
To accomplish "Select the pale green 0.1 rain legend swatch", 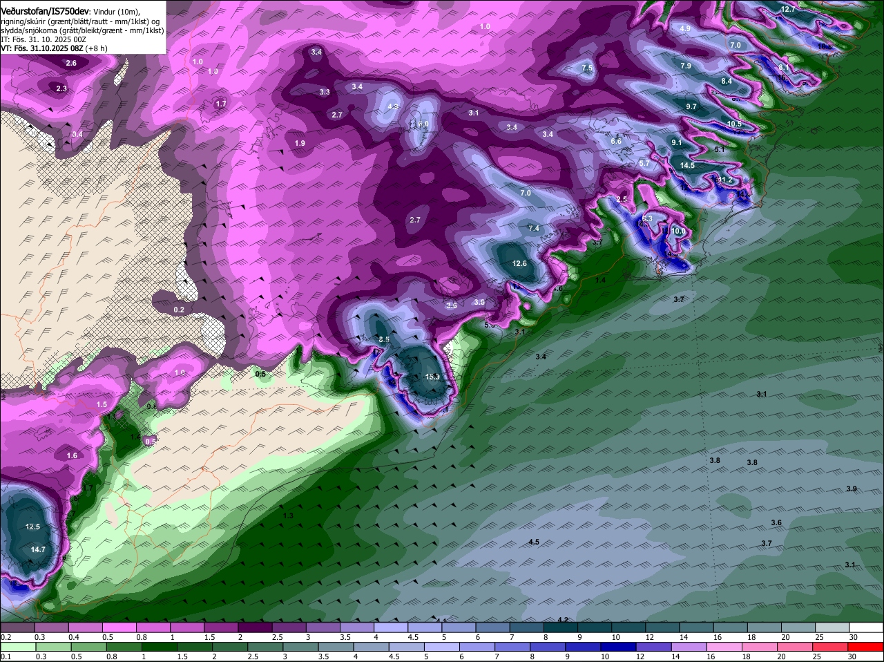I will point(17,647).
